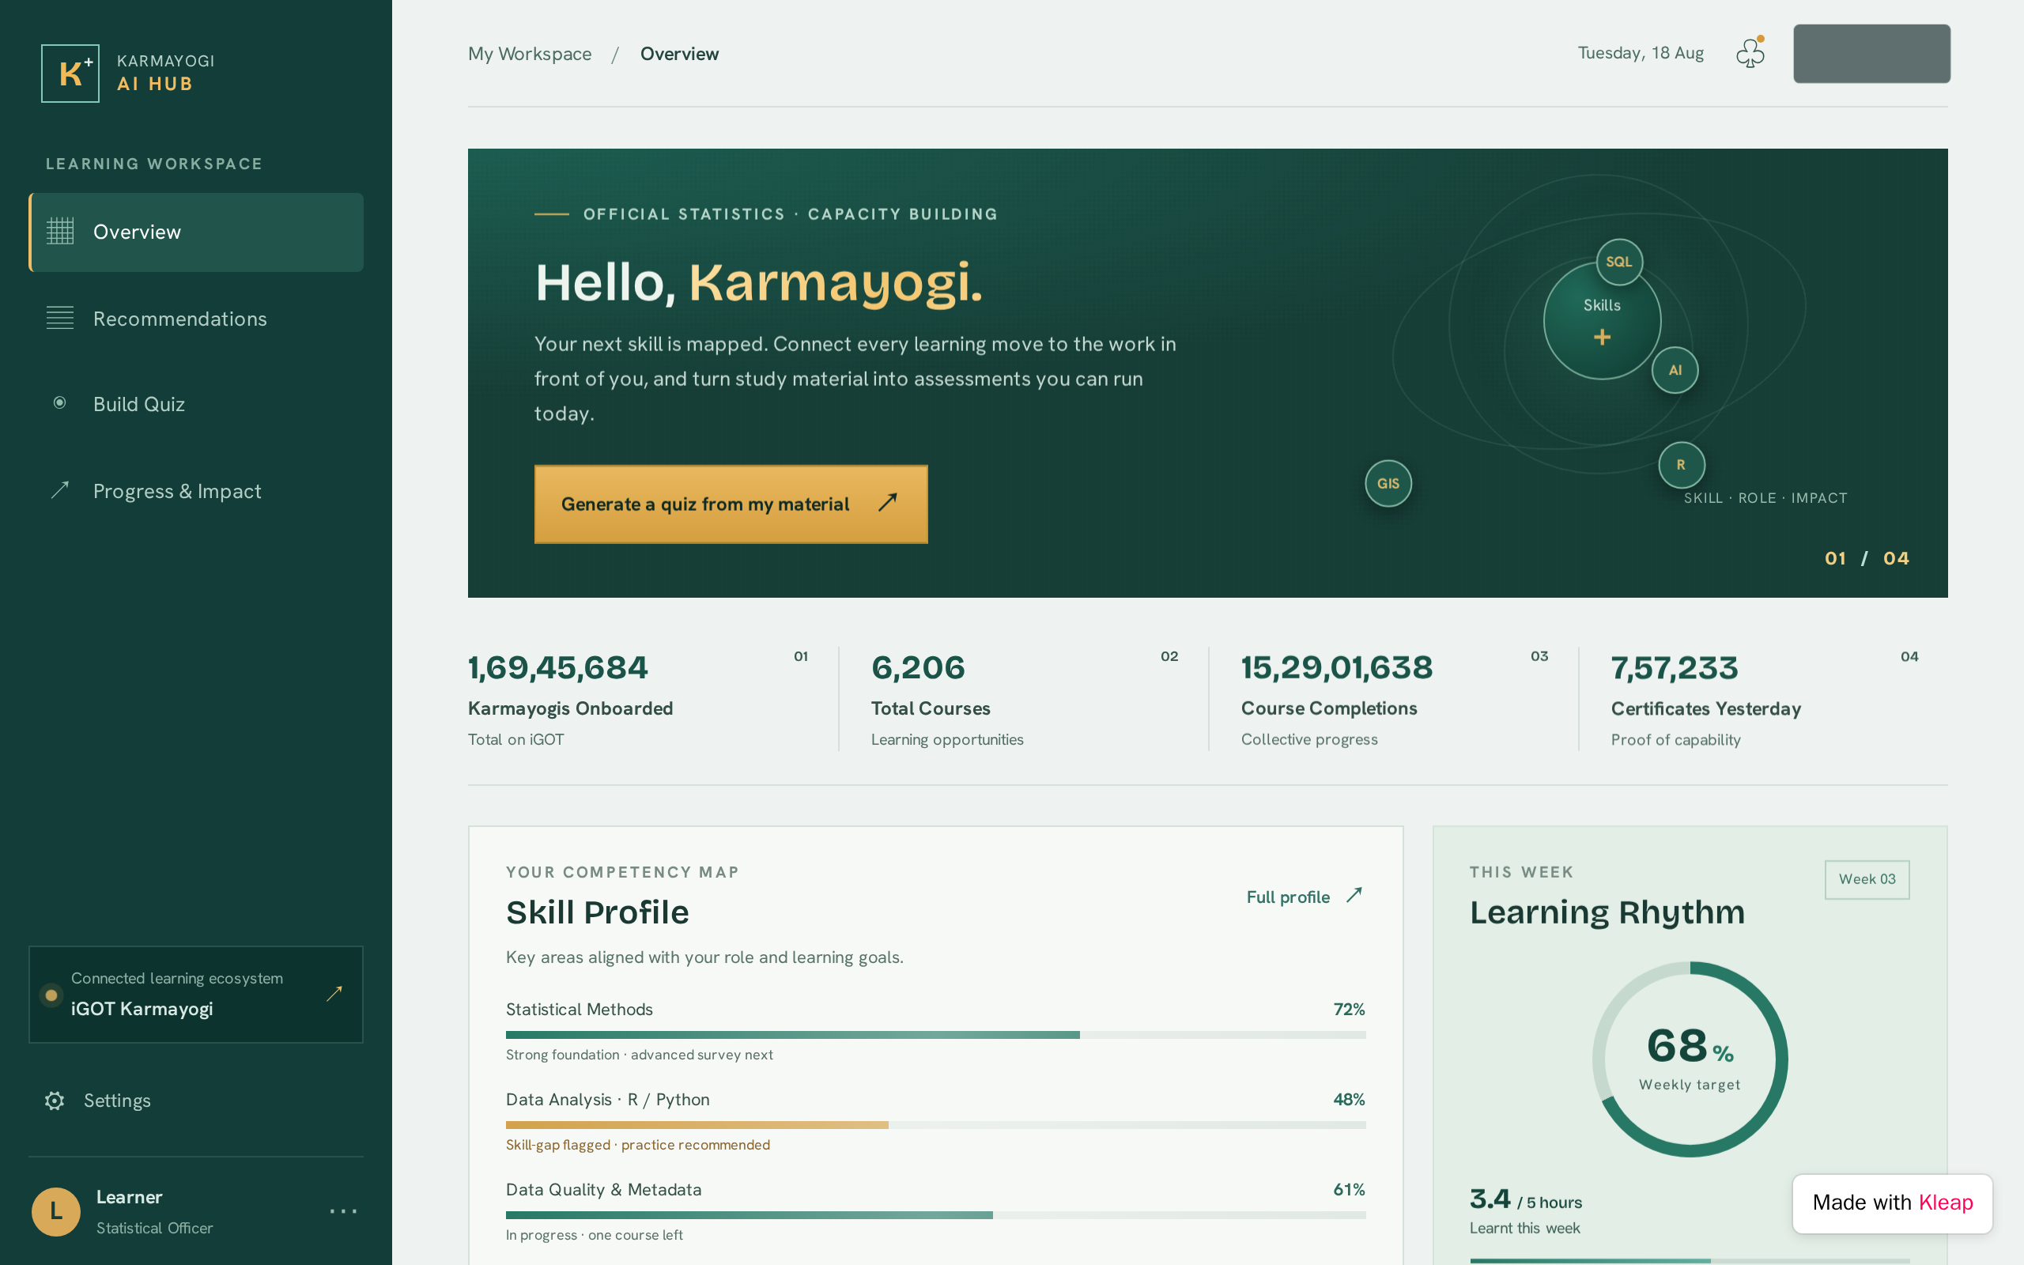Click arrow icon on Generate a quiz button
The image size is (2024, 1265).
pyautogui.click(x=887, y=502)
